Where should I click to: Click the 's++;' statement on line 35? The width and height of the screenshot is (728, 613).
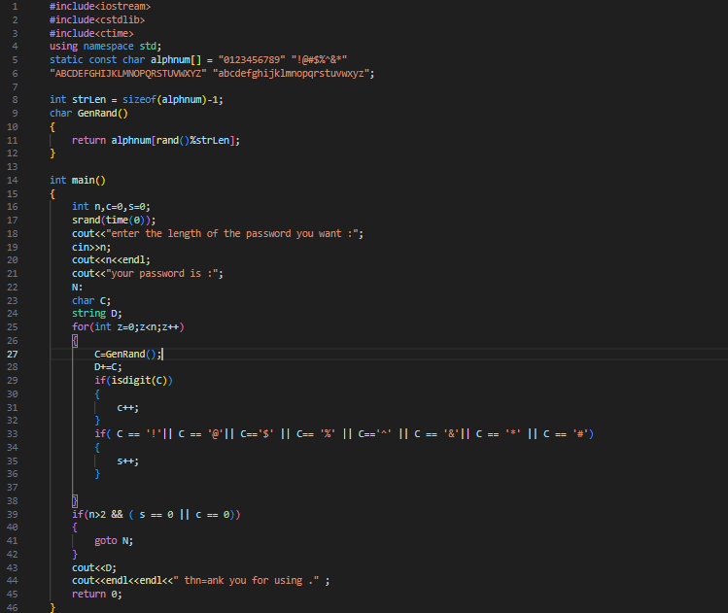pyautogui.click(x=127, y=460)
